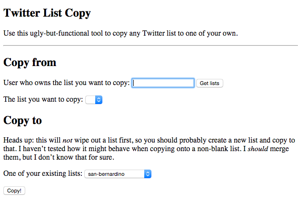The height and width of the screenshot is (201, 298).
Task: Click the blue arrows on the san-bernardino selector
Action: pyautogui.click(x=148, y=174)
